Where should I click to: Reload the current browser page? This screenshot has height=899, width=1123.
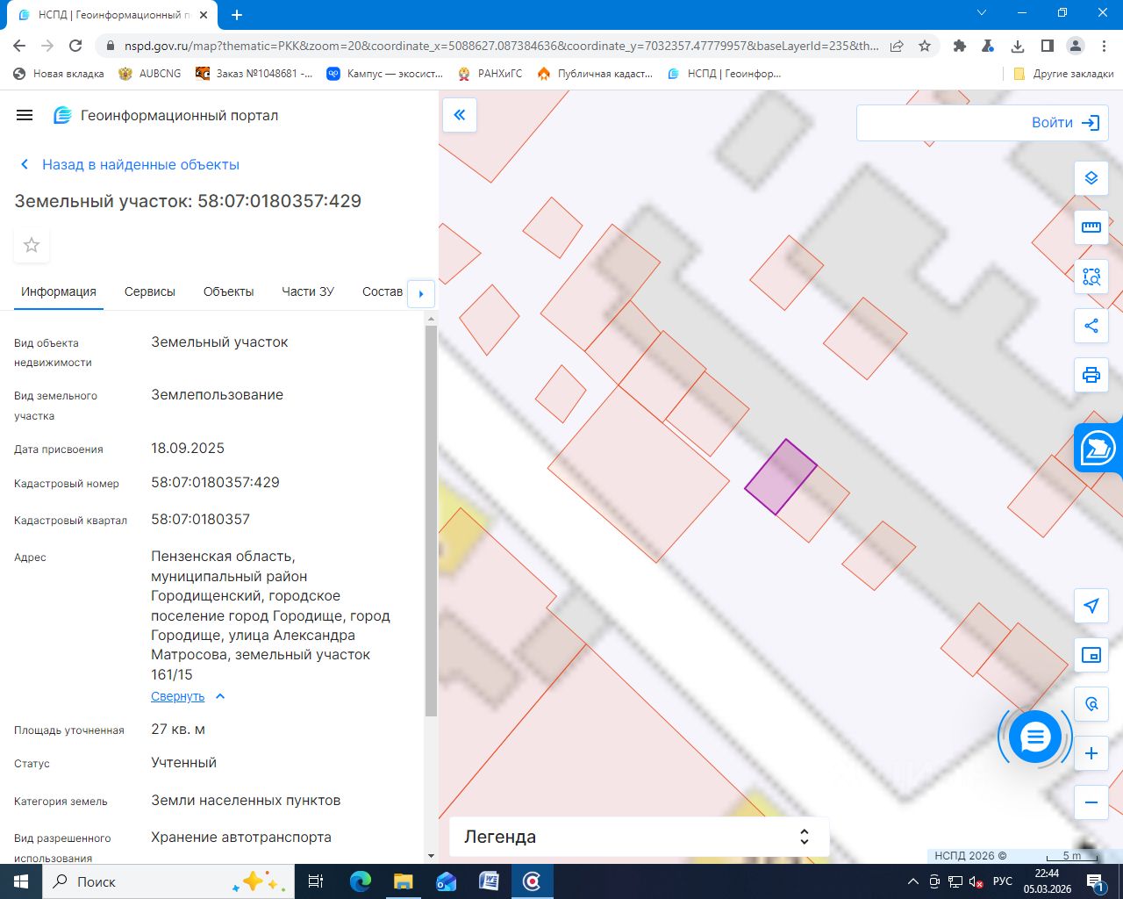coord(75,46)
